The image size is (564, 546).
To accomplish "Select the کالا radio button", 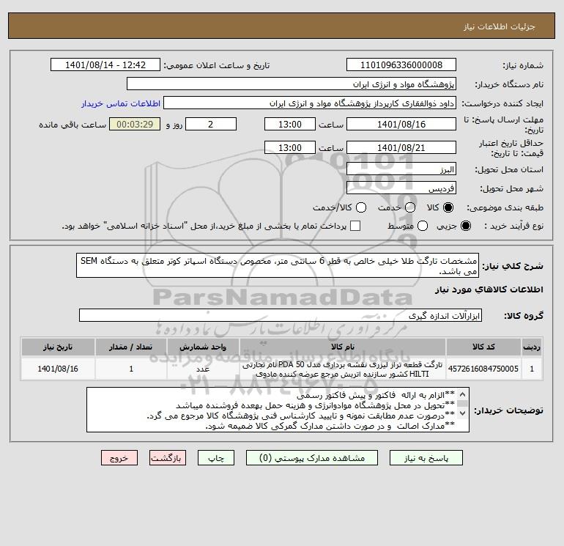I will coord(448,207).
